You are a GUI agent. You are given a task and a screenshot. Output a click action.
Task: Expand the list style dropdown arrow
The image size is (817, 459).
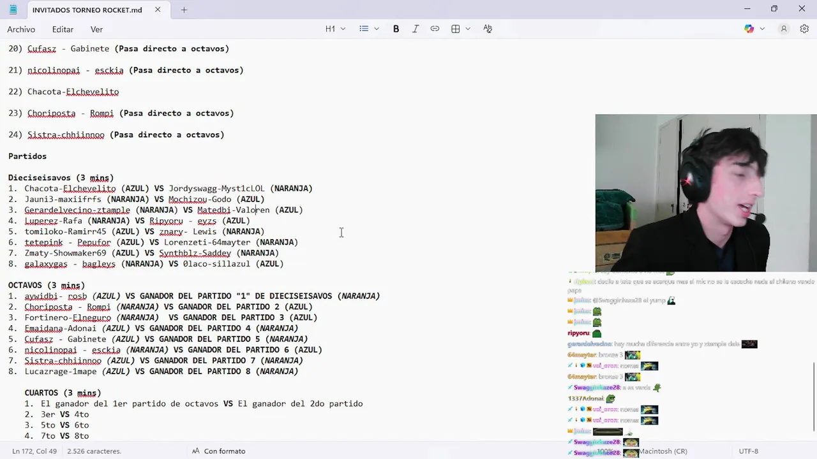[376, 29]
